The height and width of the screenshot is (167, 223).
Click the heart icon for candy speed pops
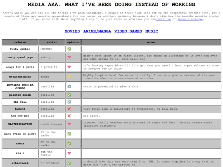69,57
